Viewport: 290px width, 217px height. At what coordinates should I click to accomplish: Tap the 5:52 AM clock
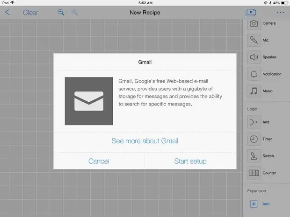tap(145, 3)
